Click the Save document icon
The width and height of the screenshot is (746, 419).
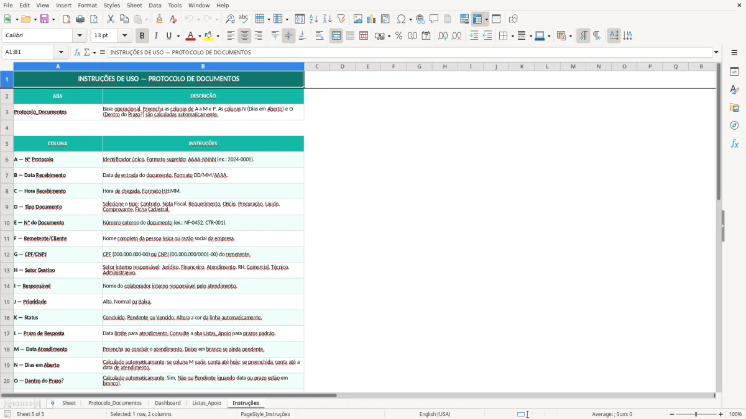click(44, 19)
